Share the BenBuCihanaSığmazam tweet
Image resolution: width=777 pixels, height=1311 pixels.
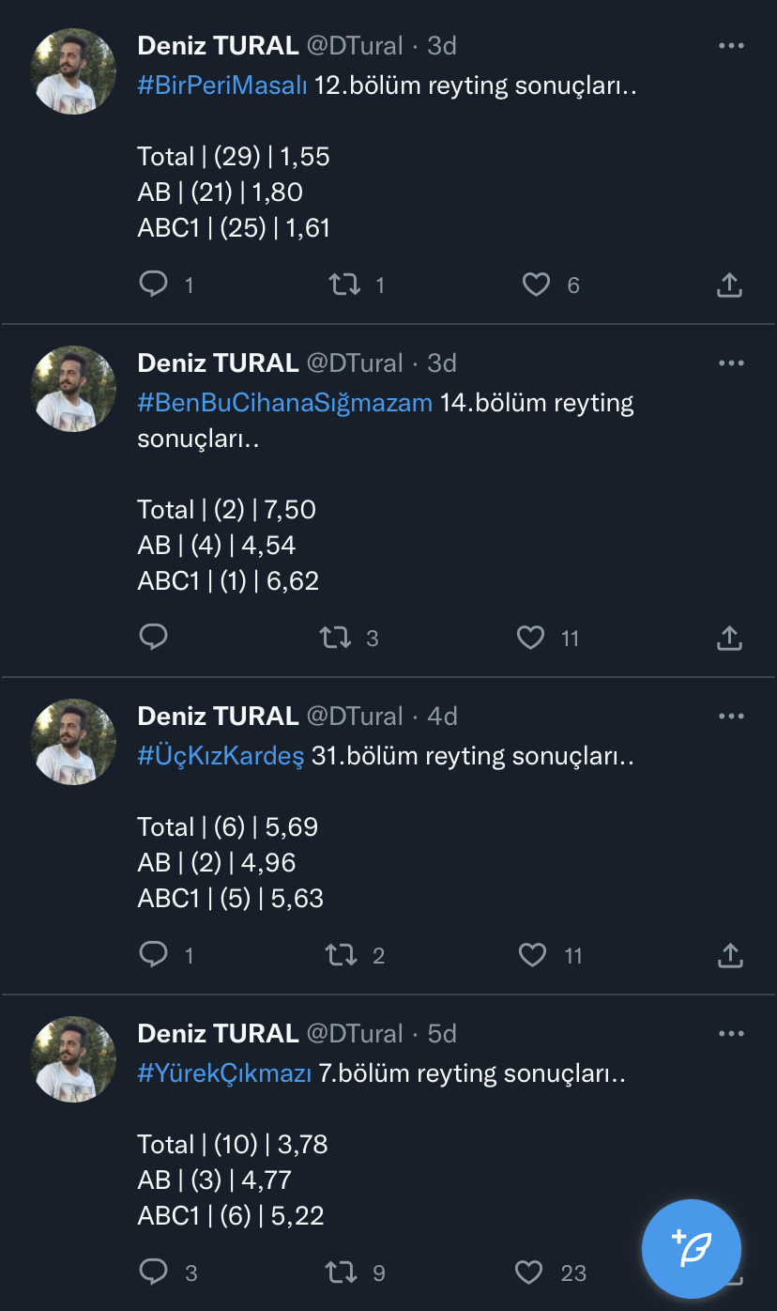[x=729, y=639]
